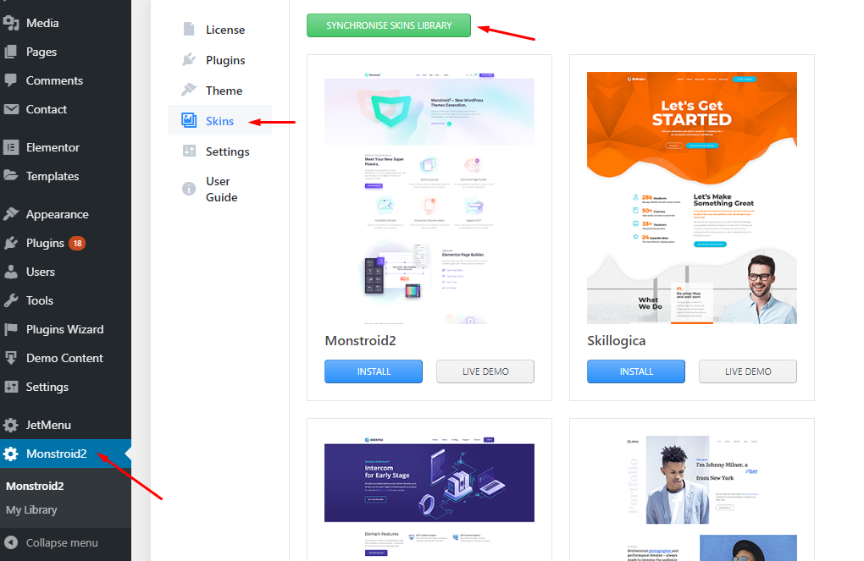Click the JetMenu gear icon
Screen dimensions: 864x561
11,425
